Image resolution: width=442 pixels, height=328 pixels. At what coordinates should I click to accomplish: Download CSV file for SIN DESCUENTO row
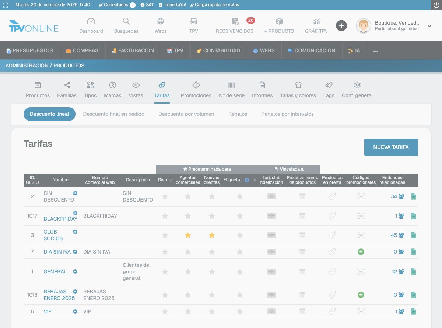(414, 196)
